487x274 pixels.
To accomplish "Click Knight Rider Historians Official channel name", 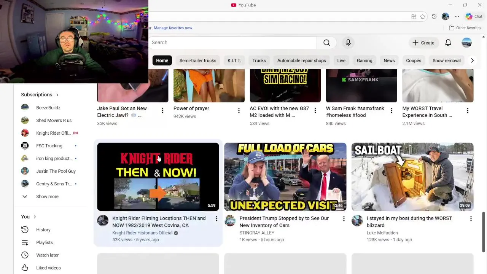I will click(x=142, y=233).
